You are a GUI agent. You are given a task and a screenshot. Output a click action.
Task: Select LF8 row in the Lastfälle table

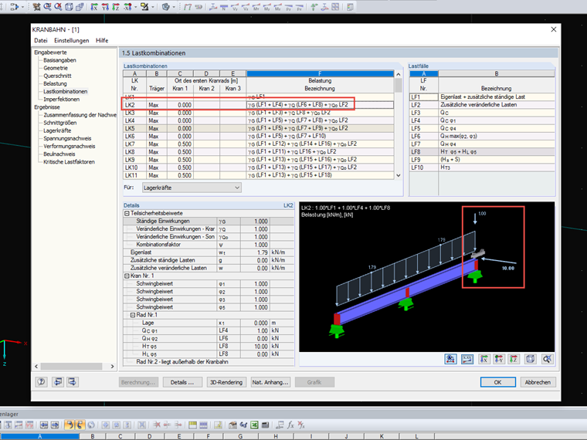(482, 152)
